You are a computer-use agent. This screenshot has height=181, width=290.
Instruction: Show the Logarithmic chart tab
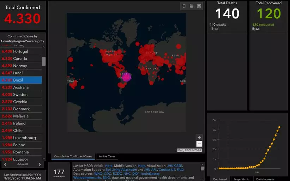242,179
